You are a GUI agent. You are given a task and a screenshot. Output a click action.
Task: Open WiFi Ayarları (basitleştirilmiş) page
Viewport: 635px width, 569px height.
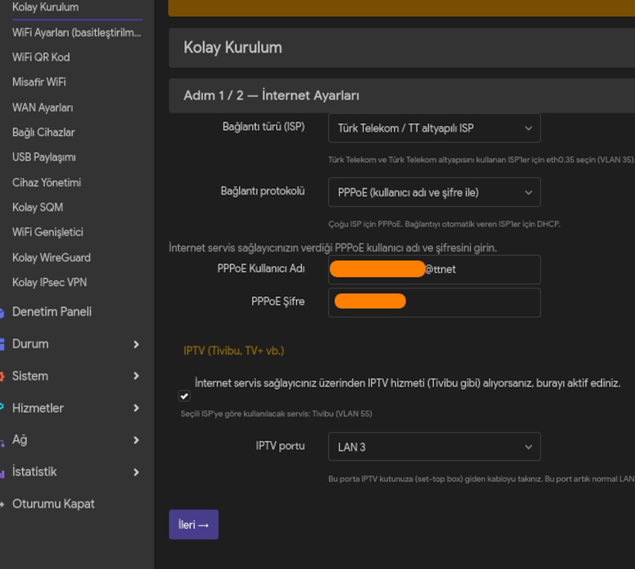coord(76,32)
